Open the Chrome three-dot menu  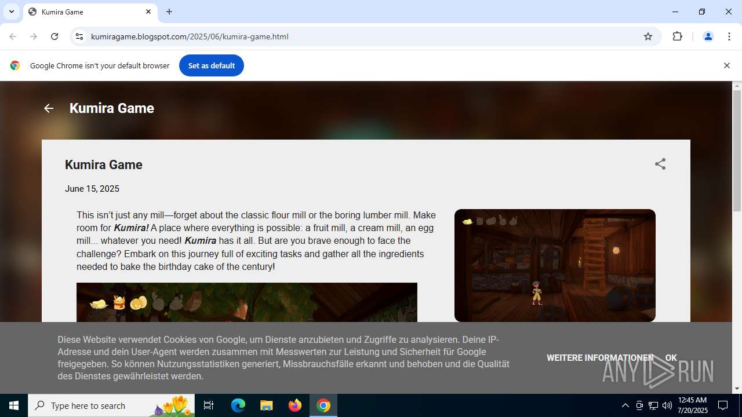click(729, 36)
